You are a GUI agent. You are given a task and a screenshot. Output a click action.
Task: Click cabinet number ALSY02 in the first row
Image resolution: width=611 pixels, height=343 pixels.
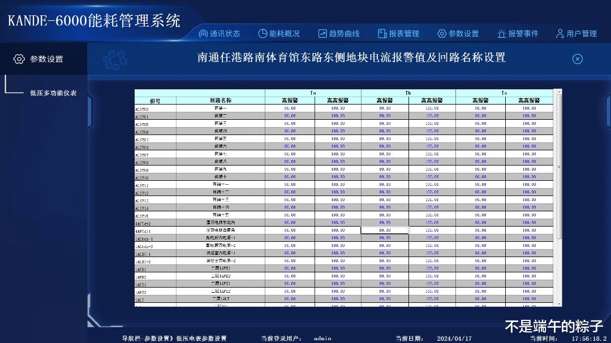[155, 108]
